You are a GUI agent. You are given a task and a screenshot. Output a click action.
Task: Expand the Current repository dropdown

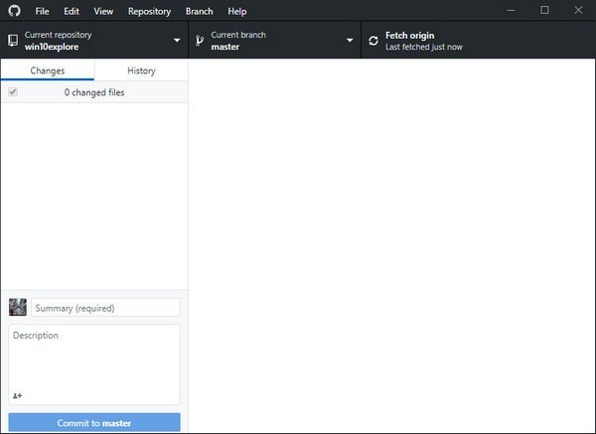(177, 41)
